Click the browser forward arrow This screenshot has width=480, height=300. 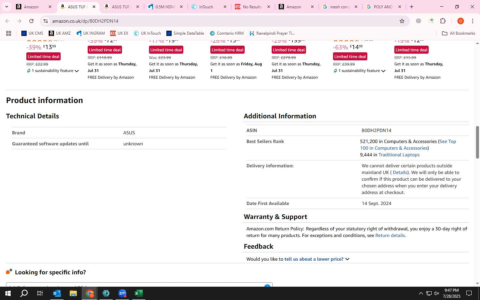(x=19, y=21)
